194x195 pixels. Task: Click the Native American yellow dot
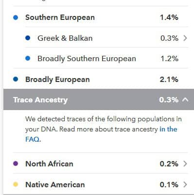coord(16,184)
